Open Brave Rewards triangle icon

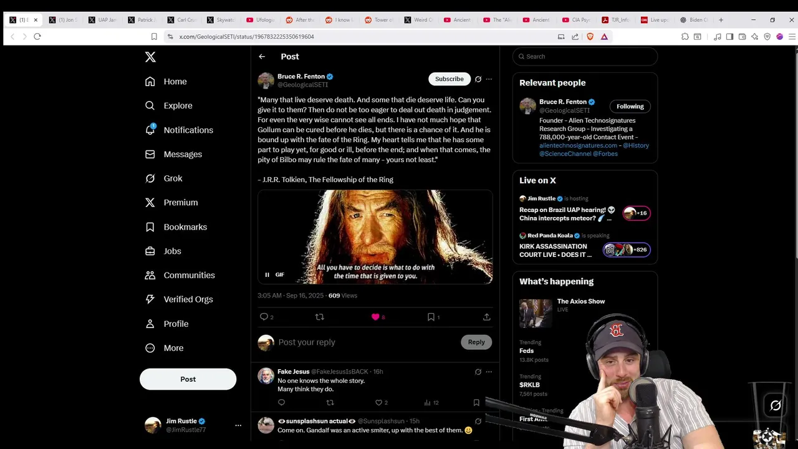604,37
